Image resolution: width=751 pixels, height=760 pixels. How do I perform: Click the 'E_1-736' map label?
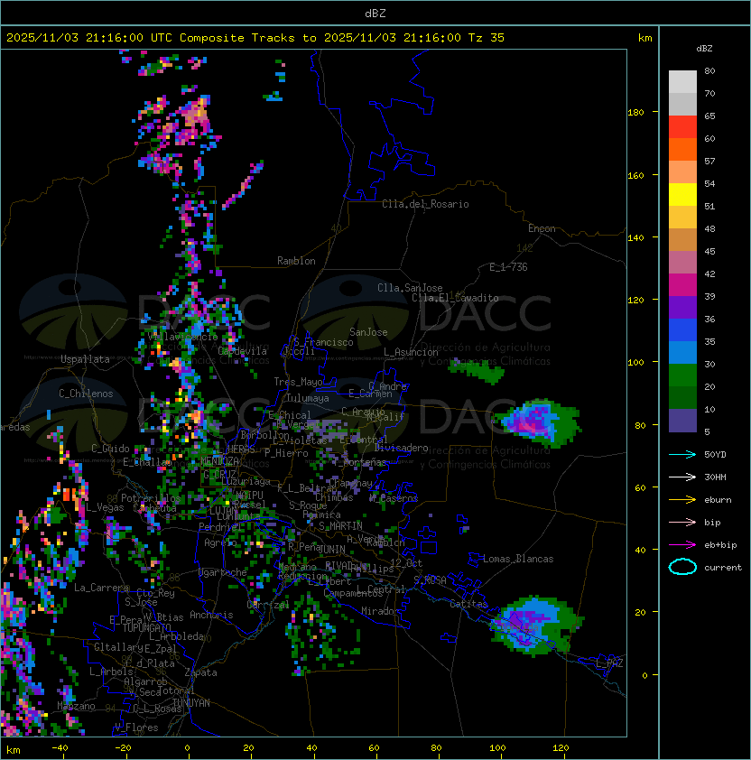[x=508, y=267]
